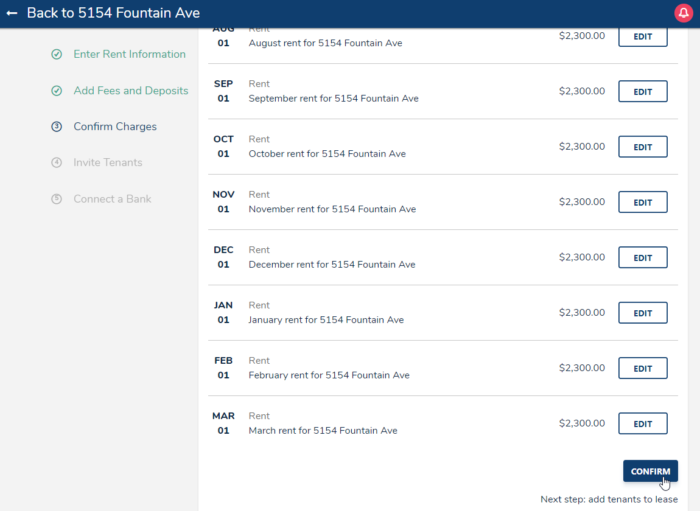Open Add Fees and Deposits step
Screen dimensions: 700x511
[130, 91]
